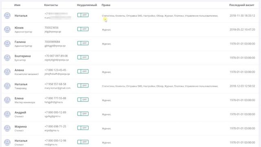Enable the Неудаляемый switch for Галина

click(83, 43)
